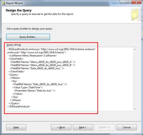Click the query box scroll-up arrow

coord(135,49)
